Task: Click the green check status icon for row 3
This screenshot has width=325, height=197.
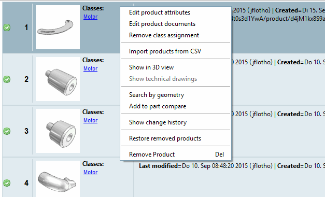Action: (x=7, y=131)
